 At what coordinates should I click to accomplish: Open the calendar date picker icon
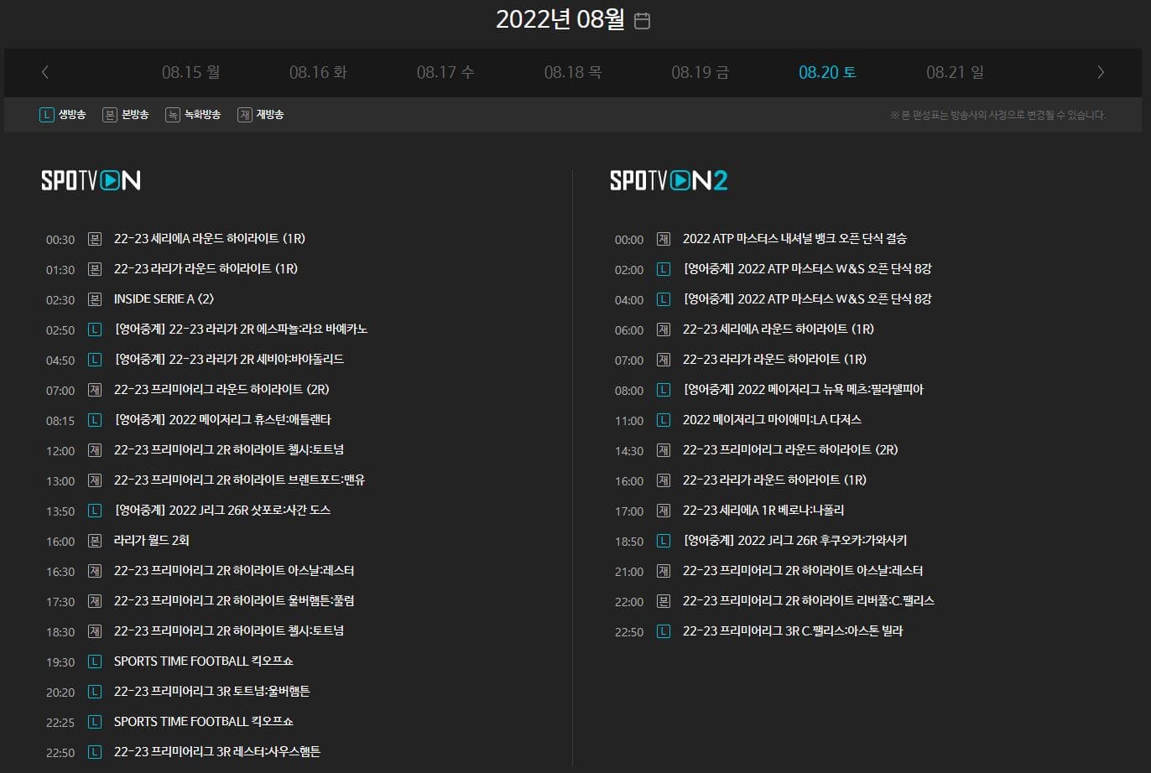pyautogui.click(x=642, y=21)
